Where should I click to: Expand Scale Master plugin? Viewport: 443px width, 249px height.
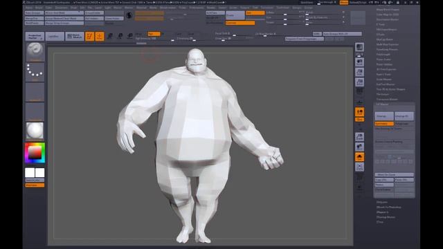coord(384,80)
